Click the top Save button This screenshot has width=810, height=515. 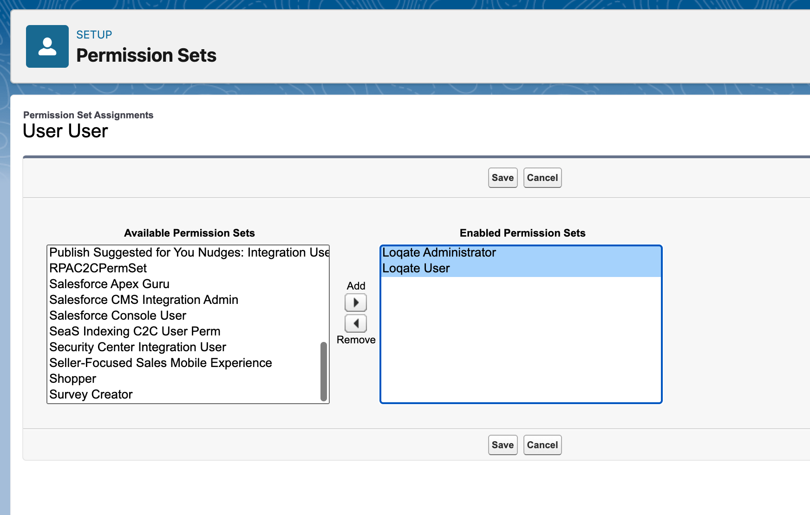pyautogui.click(x=503, y=178)
